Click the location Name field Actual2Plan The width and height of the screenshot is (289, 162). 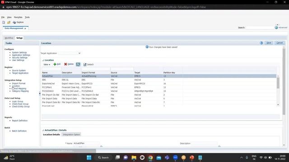tap(86, 143)
